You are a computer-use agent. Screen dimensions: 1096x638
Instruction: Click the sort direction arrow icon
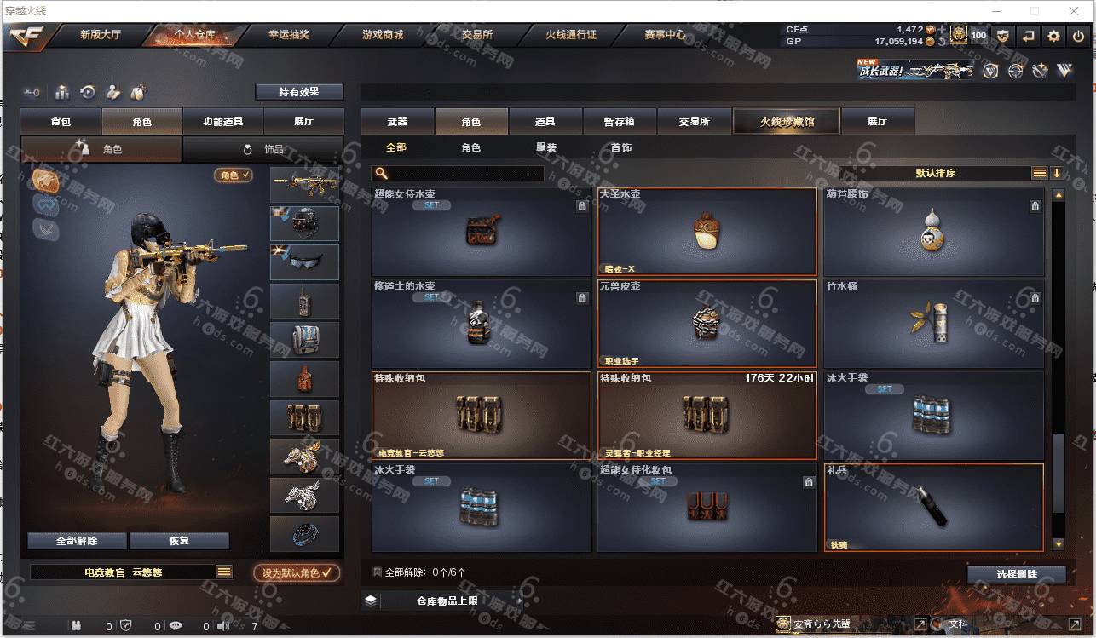(x=1057, y=173)
